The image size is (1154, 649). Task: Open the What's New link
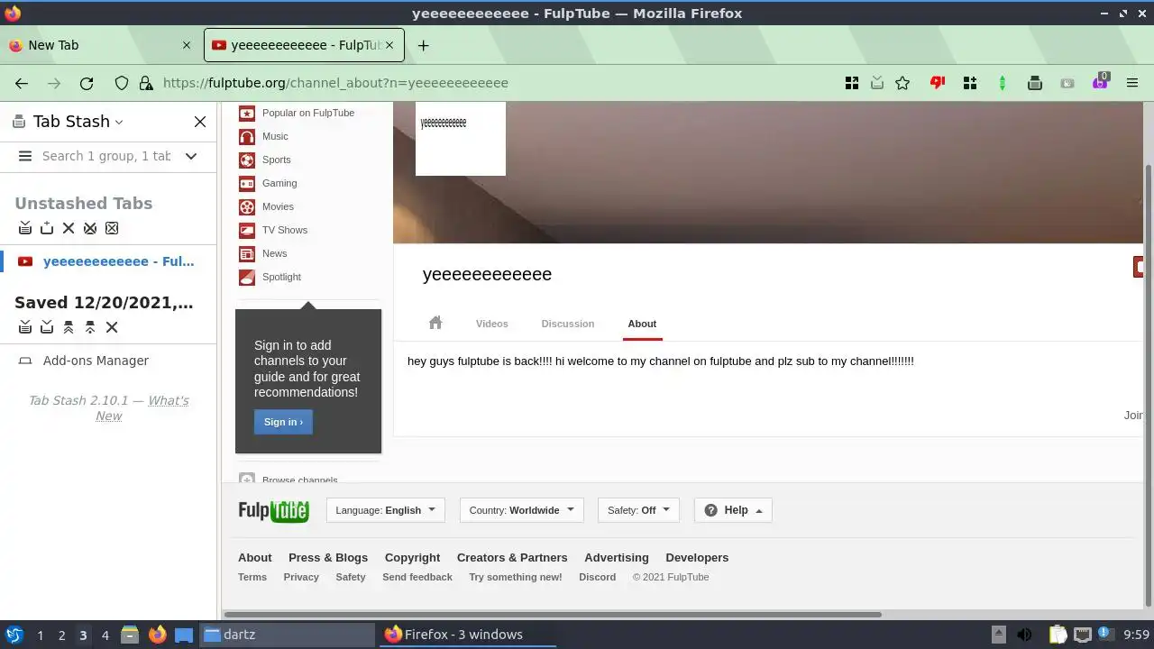[x=142, y=408]
